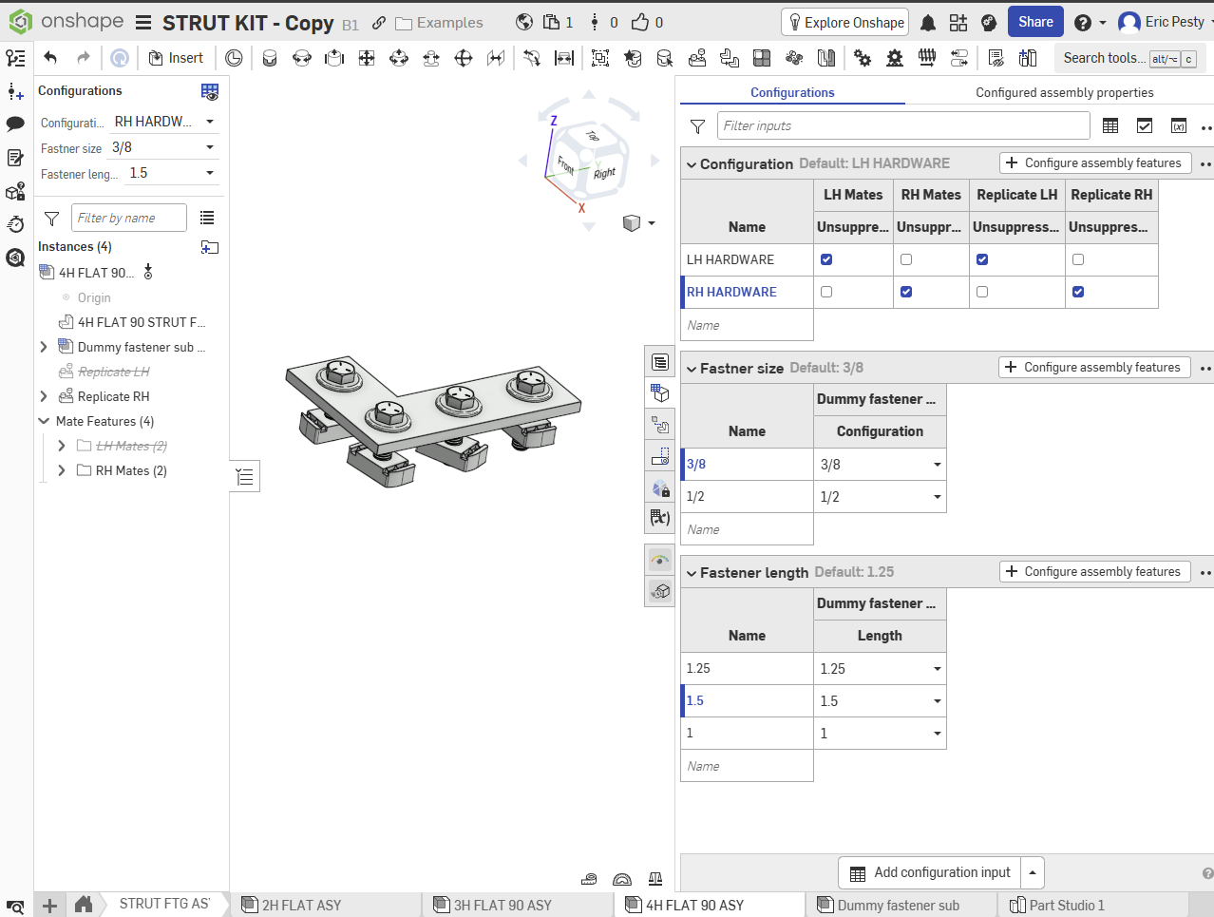Open the Configuration dropdown showing RH HARDW...
Viewport: 1214px width, 917px height.
coord(164,122)
